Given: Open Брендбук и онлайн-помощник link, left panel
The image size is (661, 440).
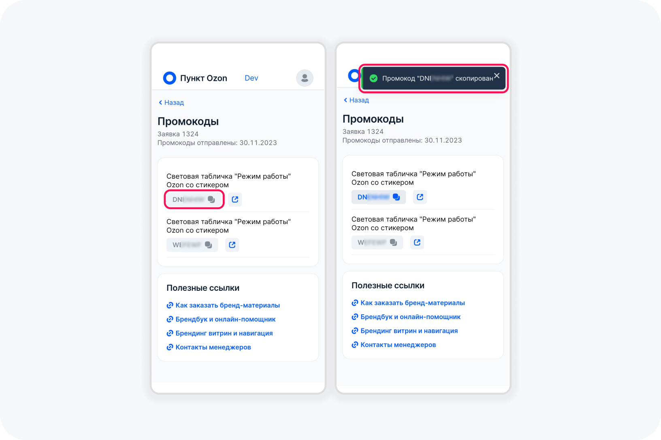Looking at the screenshot, I should 221,319.
